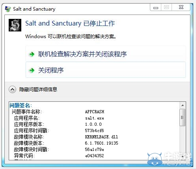196x169 pixels.
Task: Click the 问题事件名称 label
Action: coord(27,112)
